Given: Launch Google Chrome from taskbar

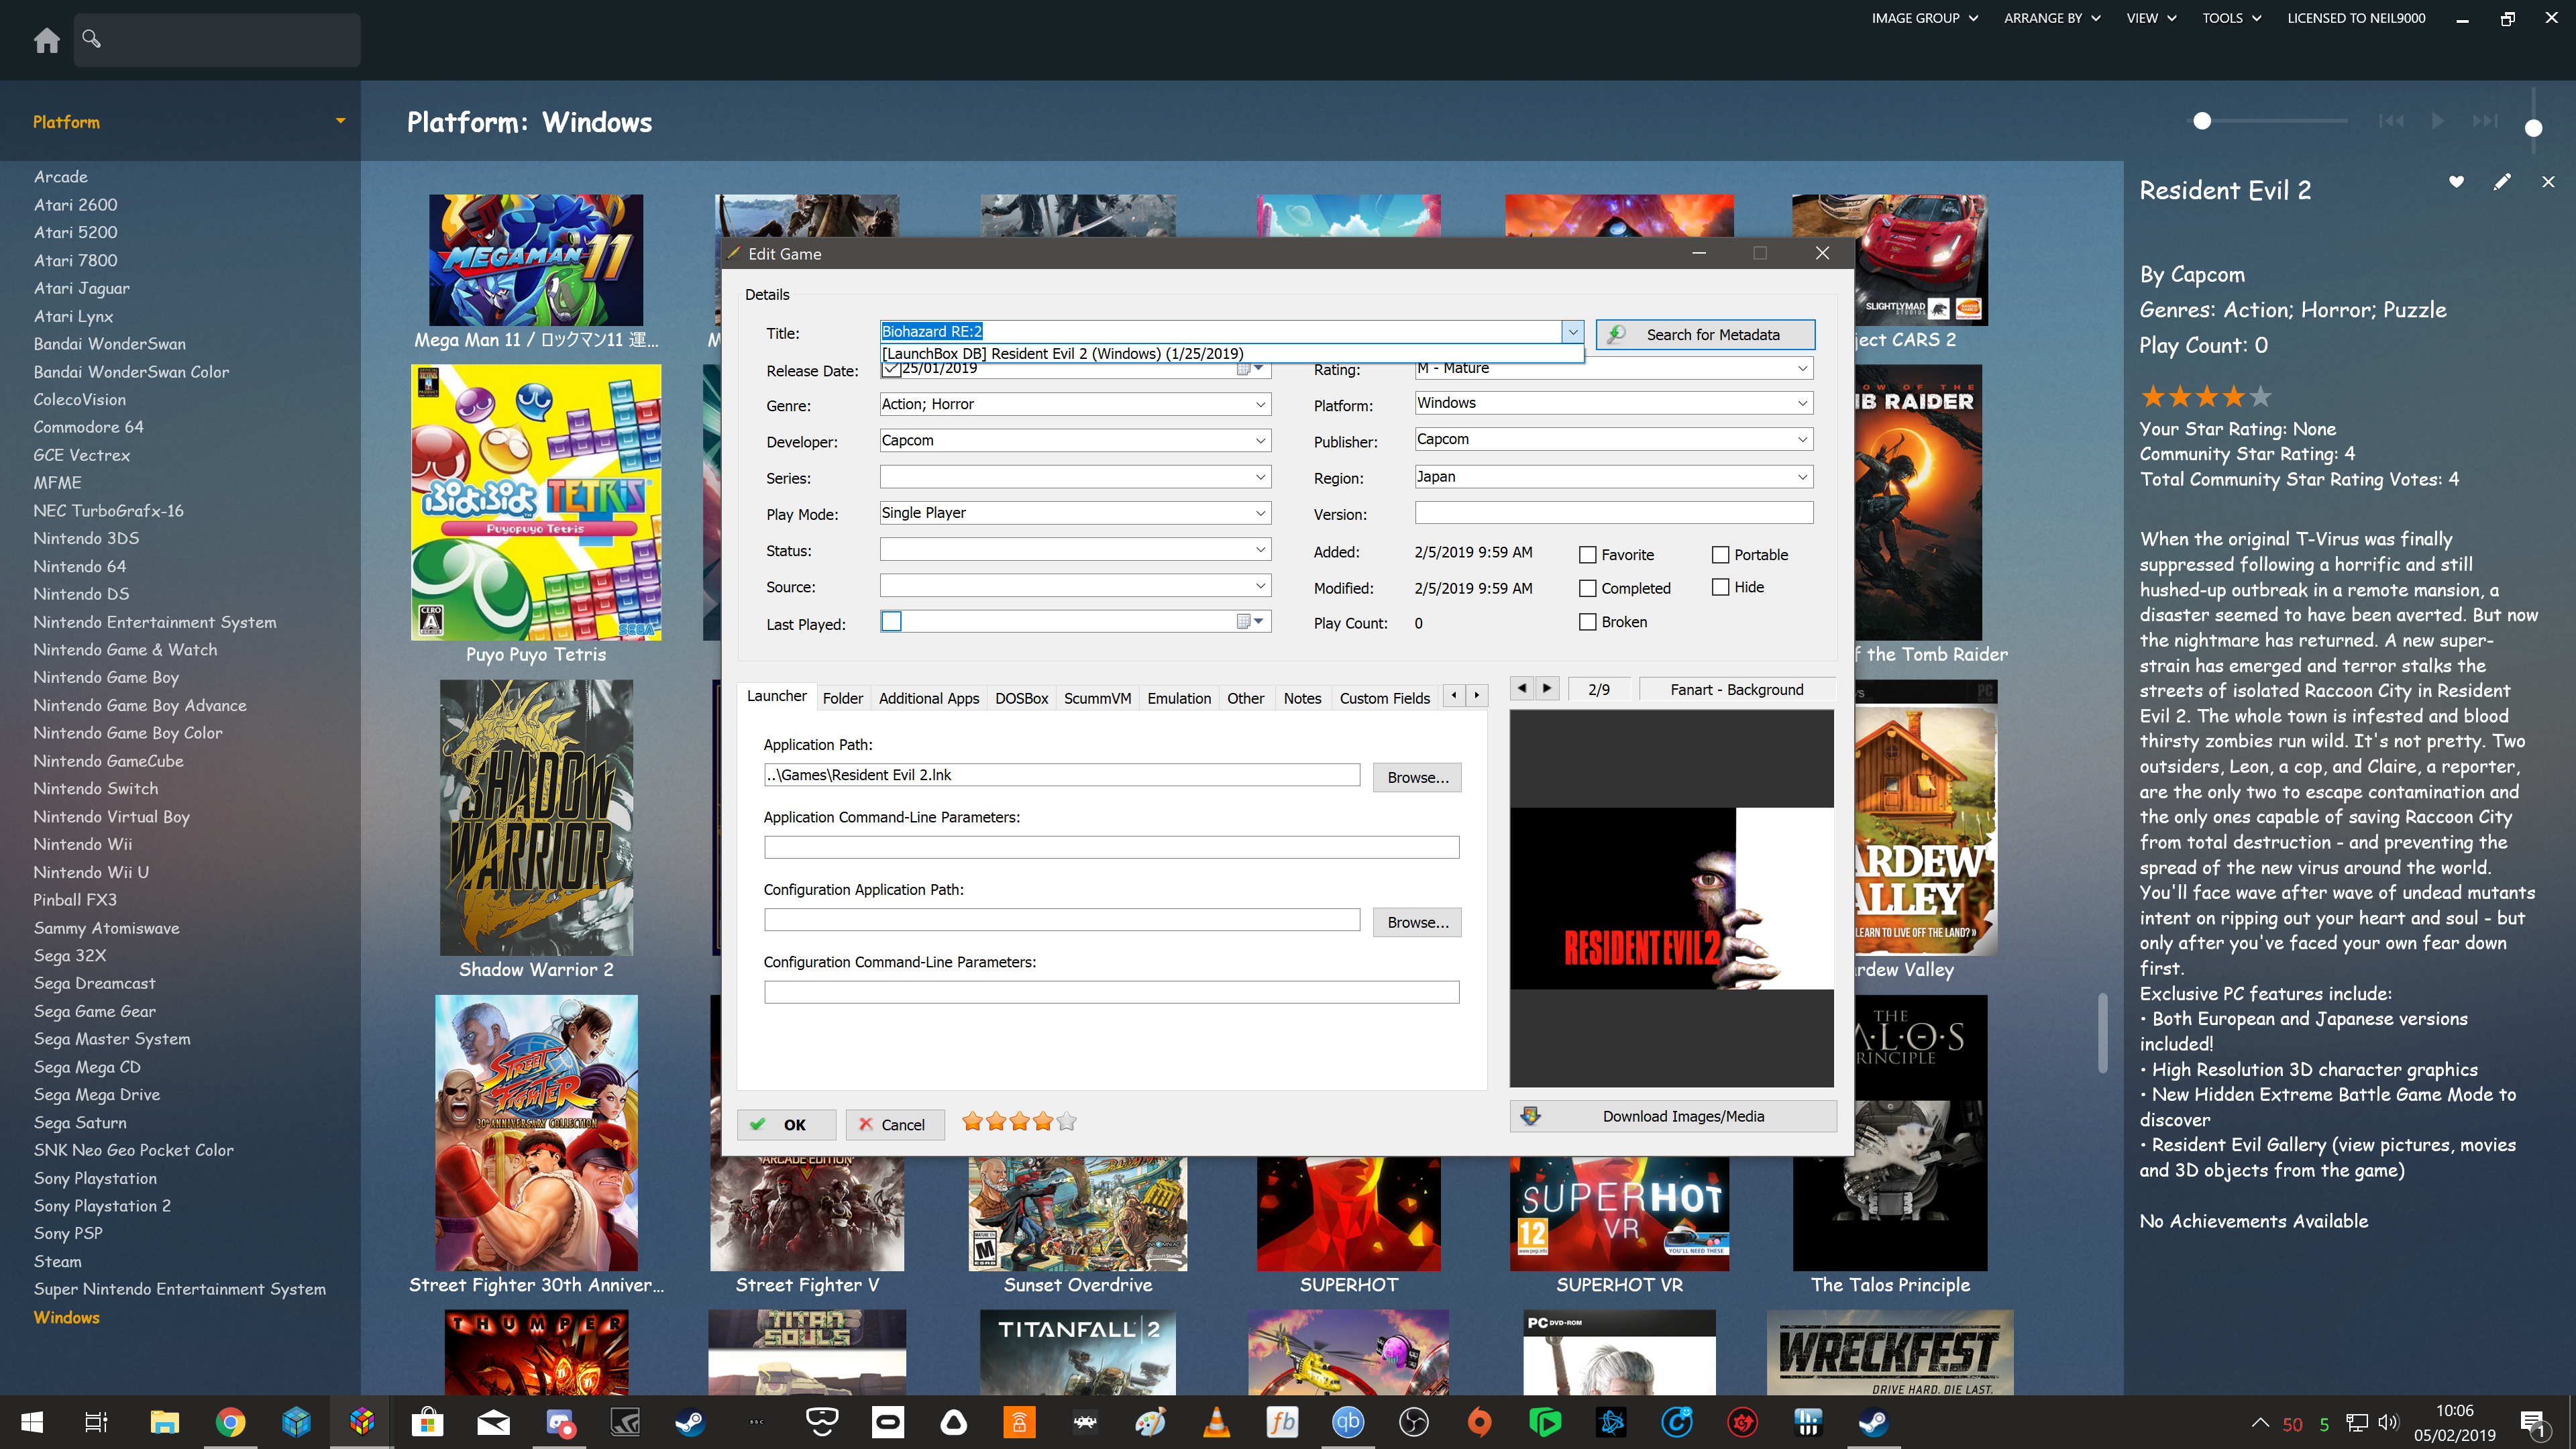Looking at the screenshot, I should tap(230, 1422).
